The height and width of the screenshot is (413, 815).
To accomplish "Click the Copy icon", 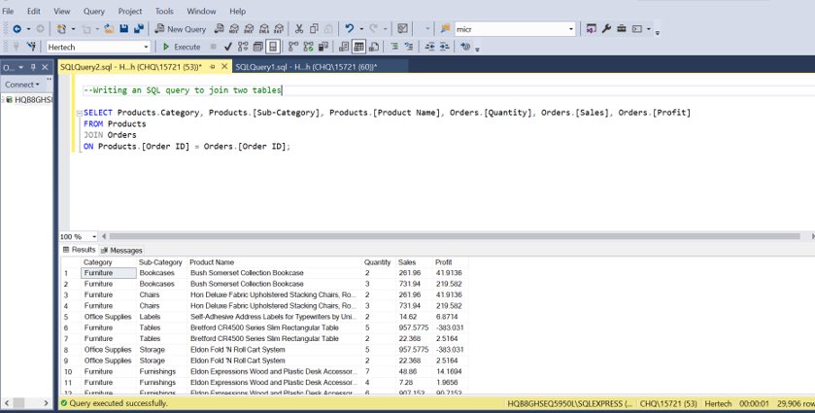I will pos(314,29).
